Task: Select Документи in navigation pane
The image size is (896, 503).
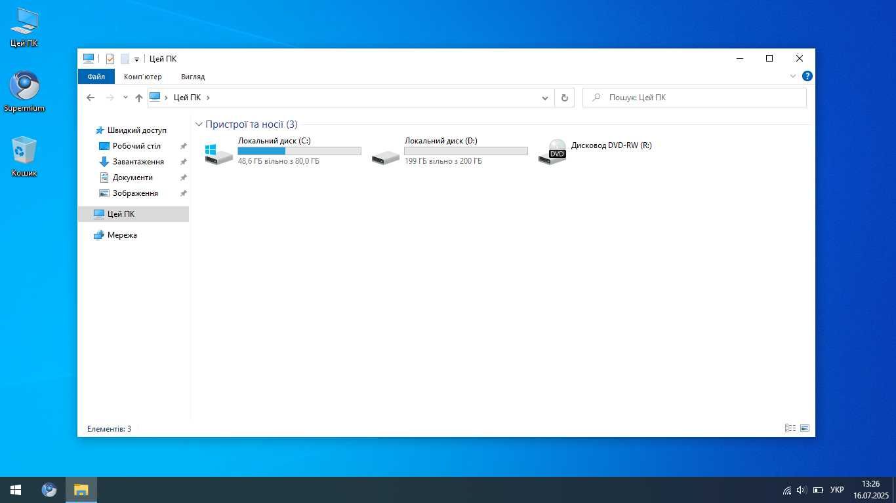Action: point(132,177)
